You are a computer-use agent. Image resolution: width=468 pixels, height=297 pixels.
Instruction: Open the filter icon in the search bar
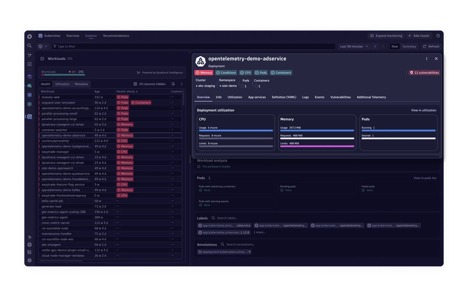tap(55, 46)
